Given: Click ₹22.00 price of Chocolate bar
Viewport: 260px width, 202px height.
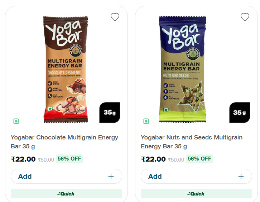Looking at the screenshot, I should [23, 159].
